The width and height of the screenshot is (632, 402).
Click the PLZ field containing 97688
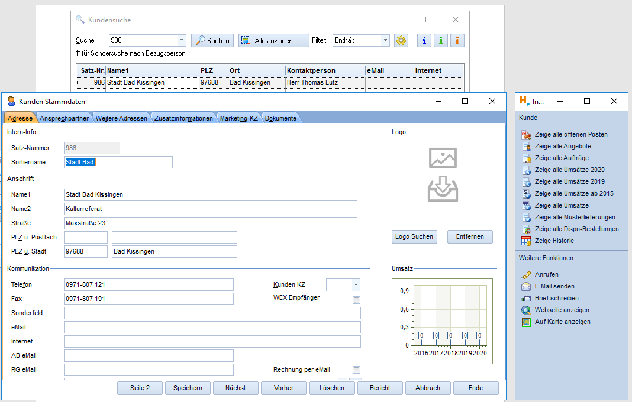[86, 251]
